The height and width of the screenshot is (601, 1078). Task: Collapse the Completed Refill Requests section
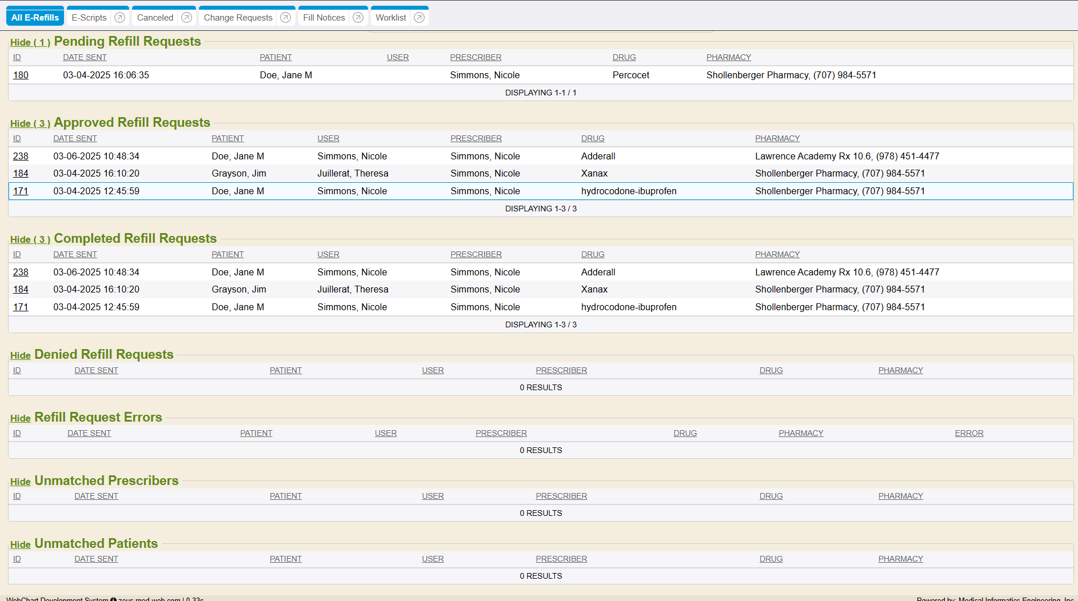30,239
